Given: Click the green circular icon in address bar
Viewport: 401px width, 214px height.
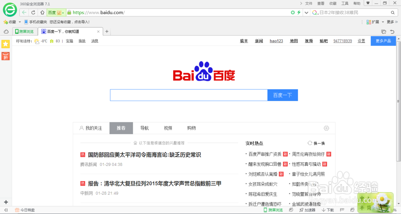Looking at the screenshot, I should tap(293, 12).
